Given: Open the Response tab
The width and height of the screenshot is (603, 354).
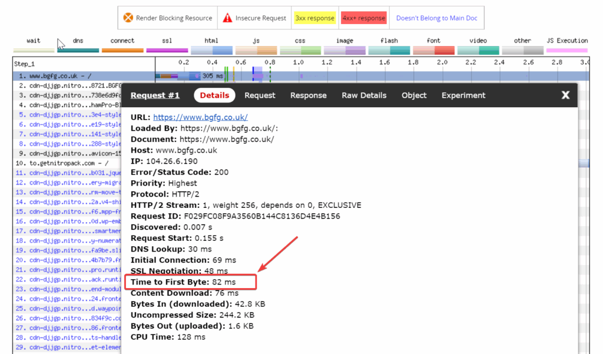Looking at the screenshot, I should pos(308,95).
